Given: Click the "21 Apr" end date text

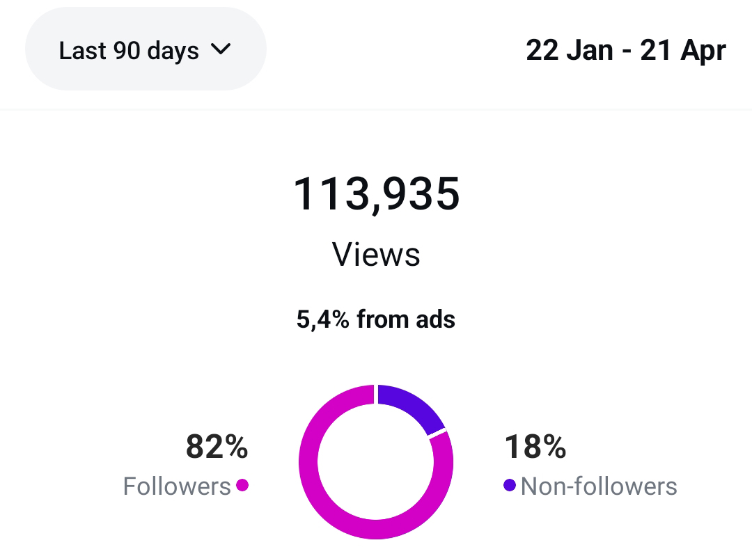Looking at the screenshot, I should (682, 50).
